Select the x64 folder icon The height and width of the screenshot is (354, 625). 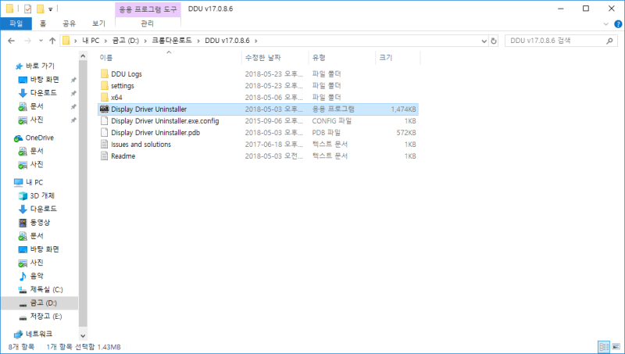pyautogui.click(x=105, y=97)
